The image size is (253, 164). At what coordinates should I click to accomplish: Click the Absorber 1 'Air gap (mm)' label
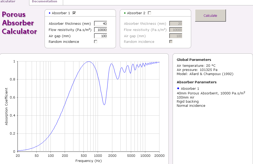pyautogui.click(x=60, y=36)
